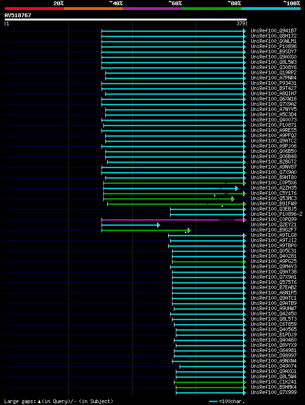Click the arrowhead ending the UniRef100_A2ZH35 alignment
The image size is (305, 405).
click(237, 189)
